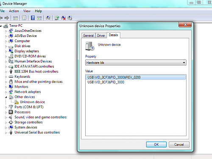This screenshot has height=159, width=212.
Task: Click the Help toolbar icon with question mark
Action: click(x=33, y=18)
